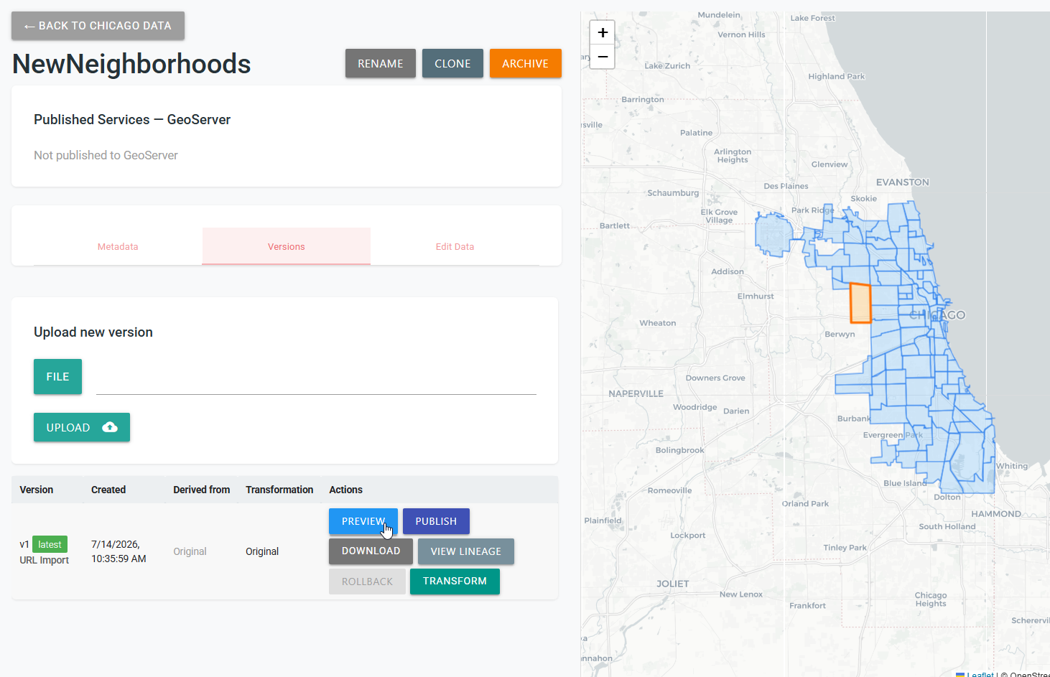The width and height of the screenshot is (1050, 677).
Task: Click the disabled Rollback button
Action: click(x=367, y=582)
